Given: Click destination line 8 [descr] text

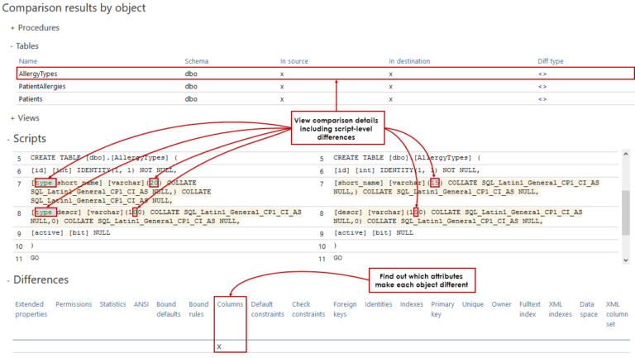Looking at the screenshot, I should (348, 212).
